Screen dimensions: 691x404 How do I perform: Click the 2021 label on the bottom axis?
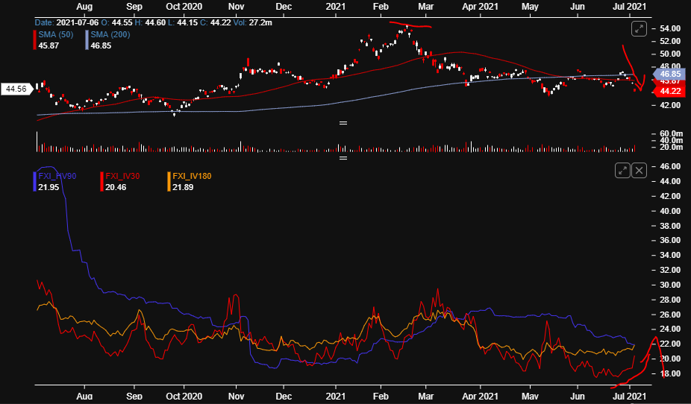335,396
